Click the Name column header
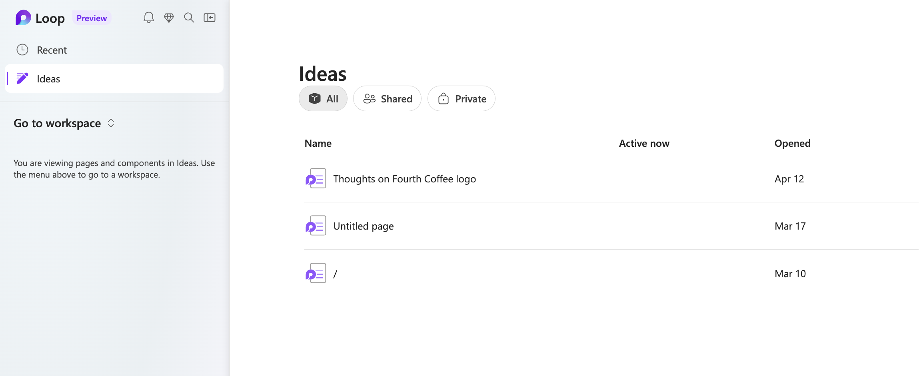Image resolution: width=923 pixels, height=376 pixels. [x=318, y=143]
